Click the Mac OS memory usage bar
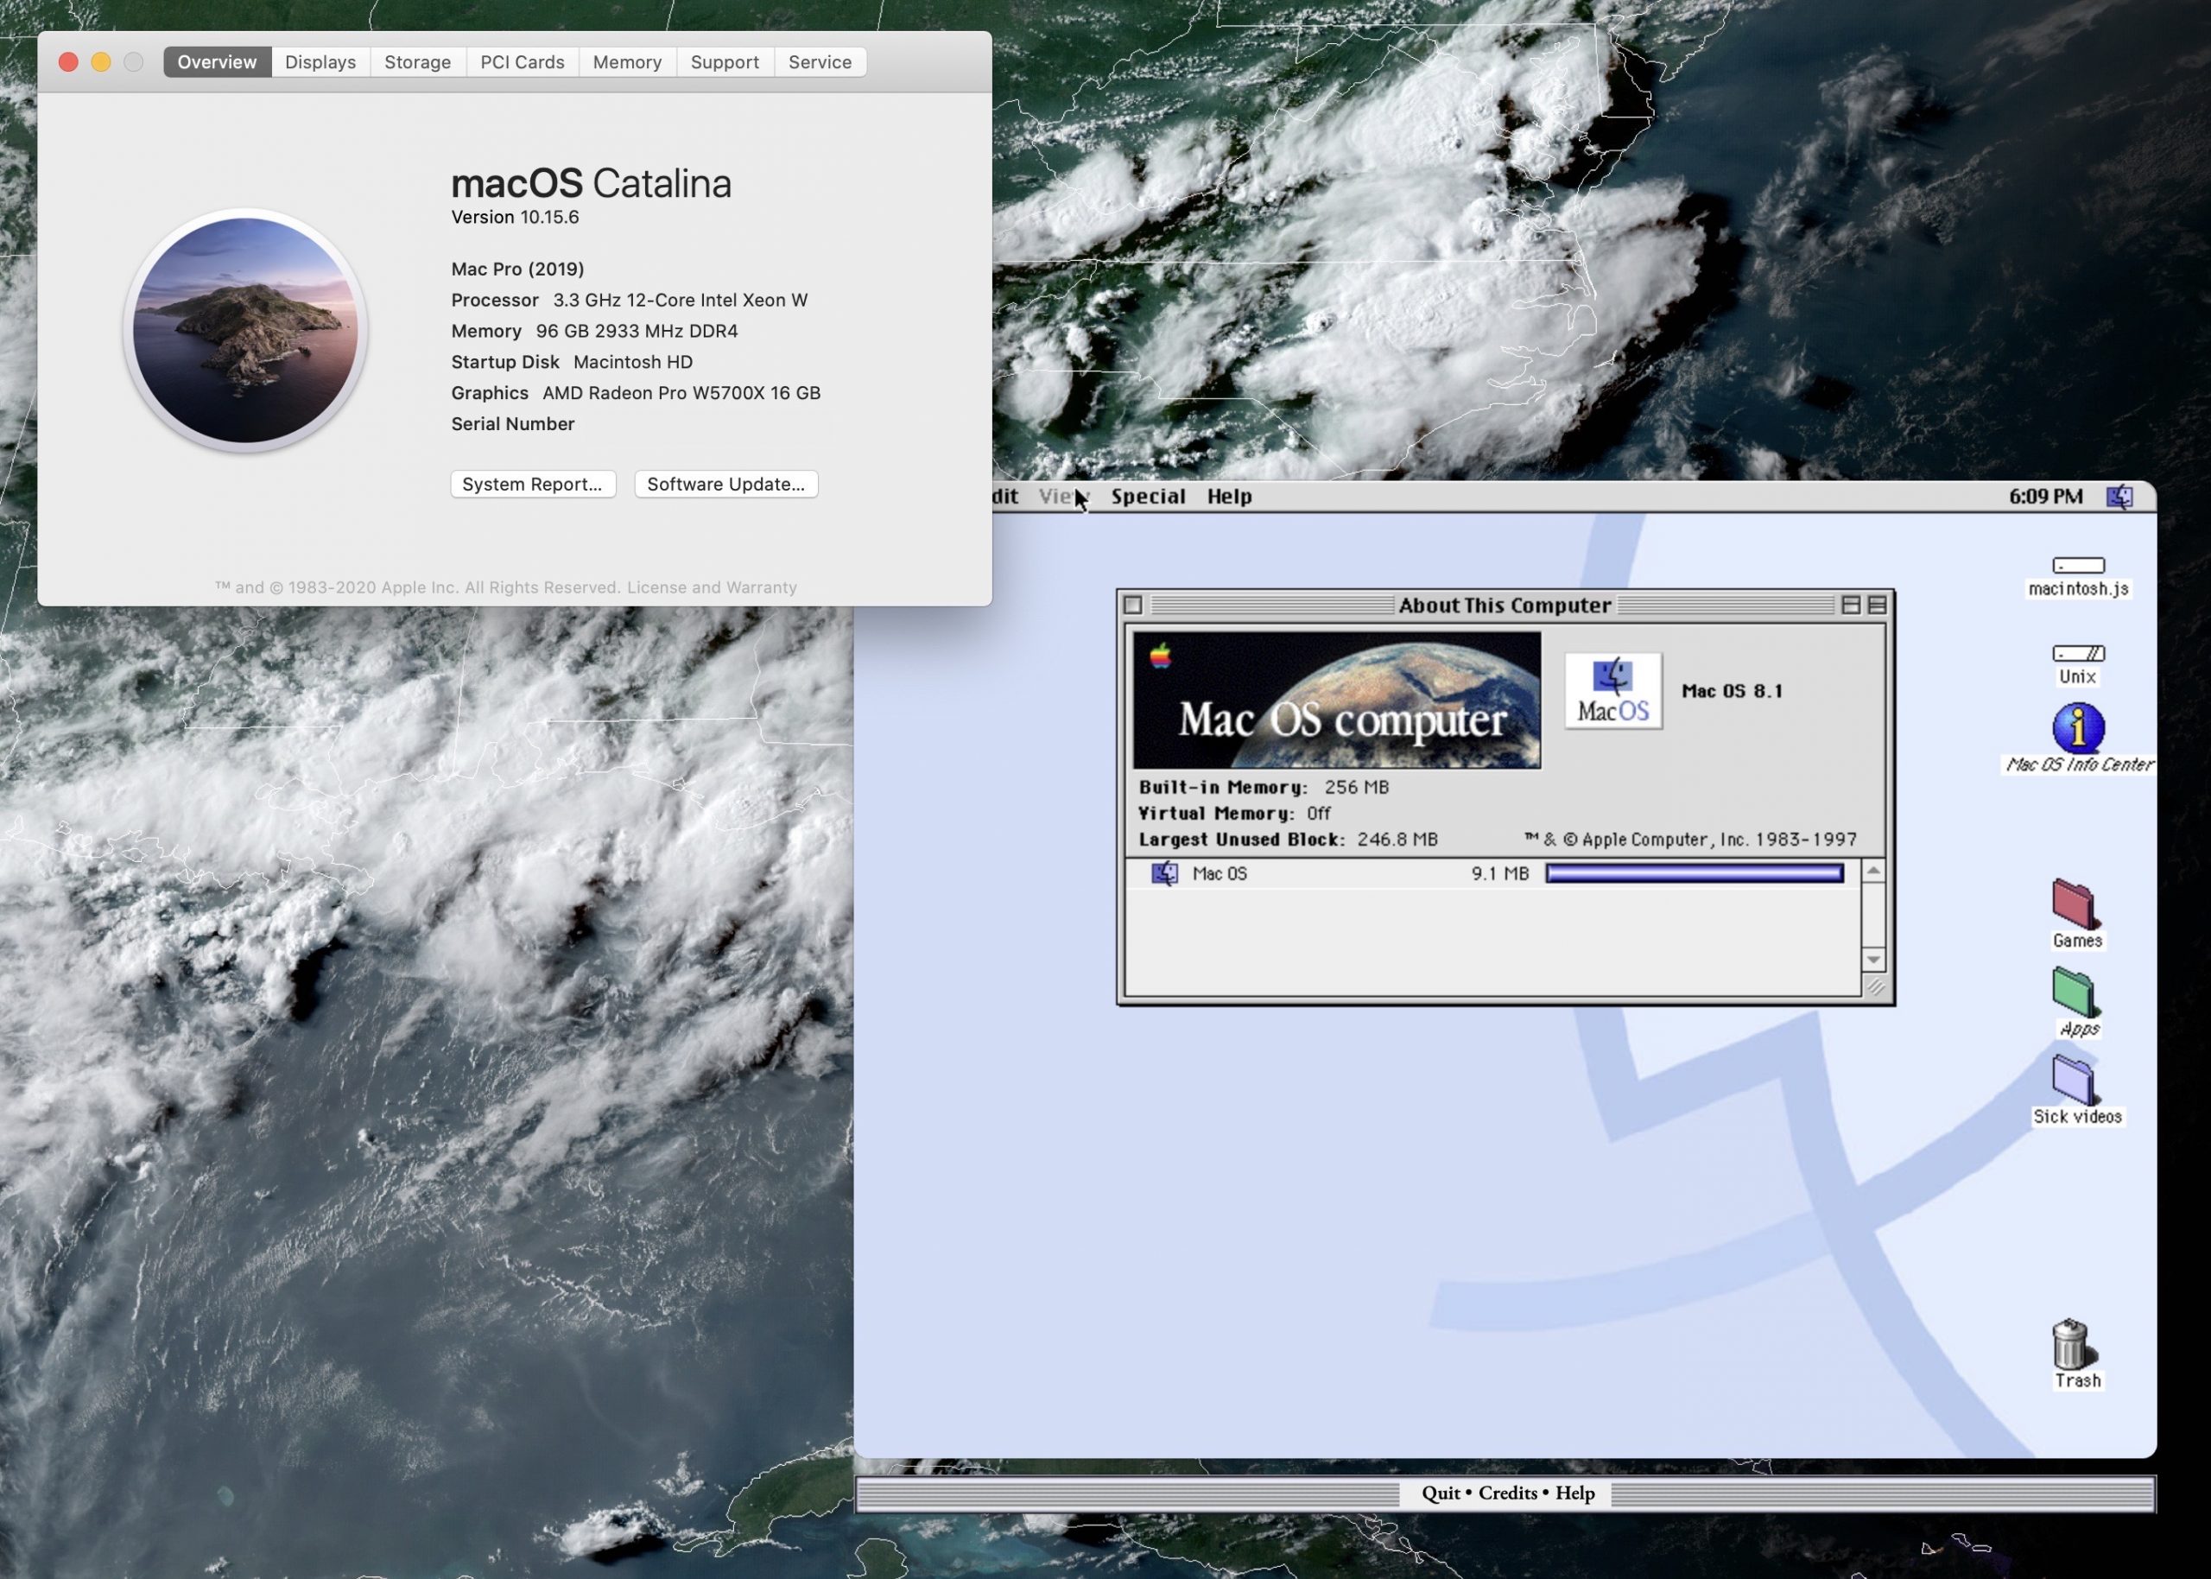Image resolution: width=2211 pixels, height=1579 pixels. click(1694, 873)
